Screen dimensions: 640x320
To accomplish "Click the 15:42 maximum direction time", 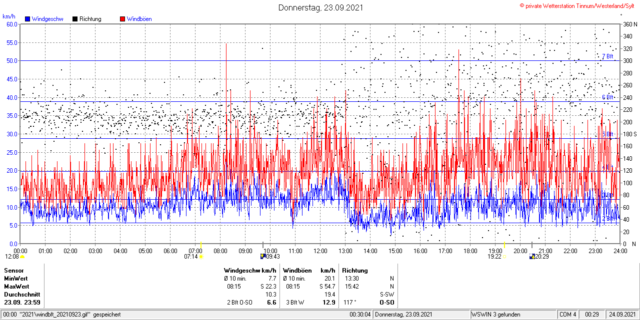I will (x=351, y=287).
